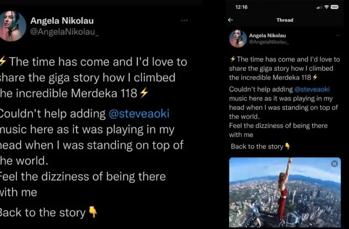Select the Thread header title

coord(284,20)
